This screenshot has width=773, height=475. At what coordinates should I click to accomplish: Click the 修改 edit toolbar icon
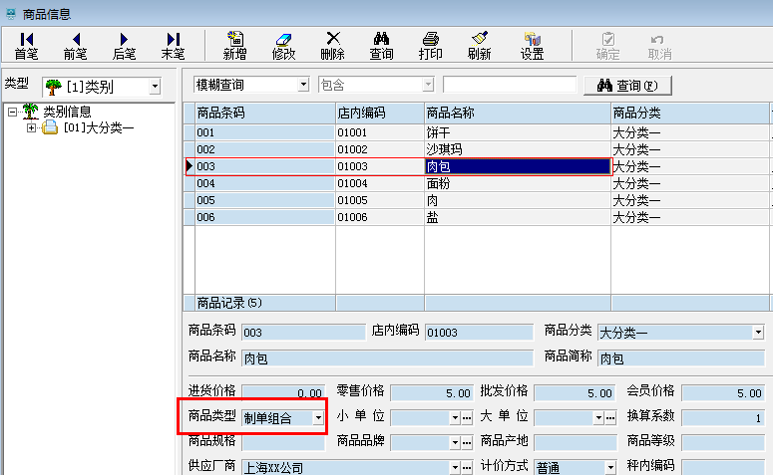(x=283, y=46)
